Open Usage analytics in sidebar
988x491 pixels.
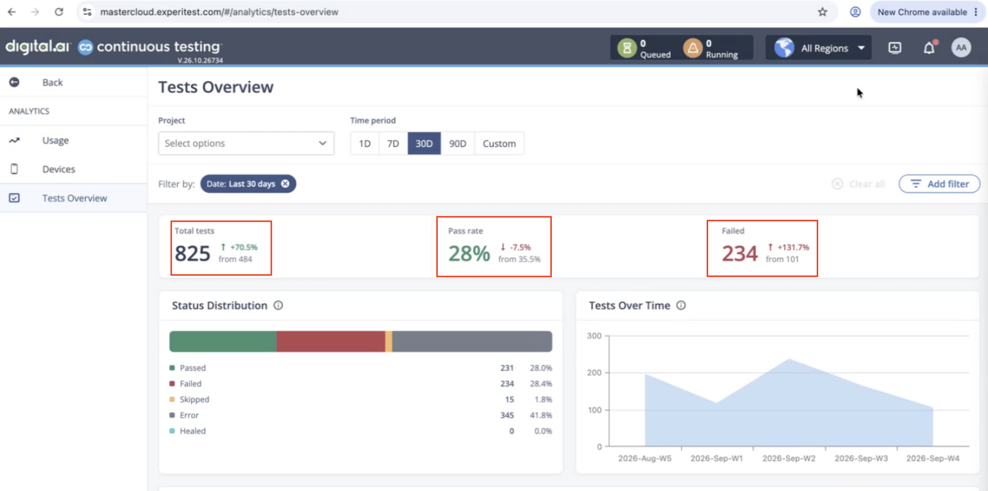(74, 140)
